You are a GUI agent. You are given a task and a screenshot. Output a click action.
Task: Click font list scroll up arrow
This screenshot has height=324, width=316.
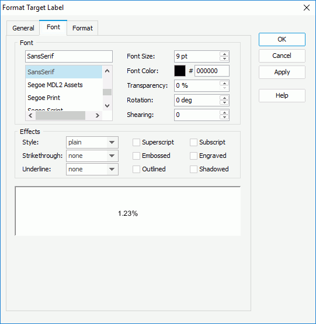(x=107, y=71)
